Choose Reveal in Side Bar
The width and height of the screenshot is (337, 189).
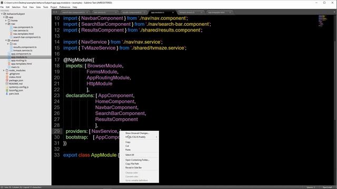(x=139, y=167)
